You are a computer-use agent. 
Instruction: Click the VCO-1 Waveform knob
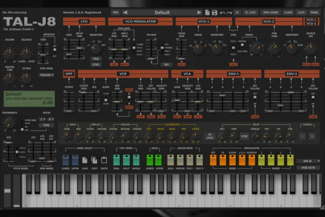pyautogui.click(x=217, y=49)
